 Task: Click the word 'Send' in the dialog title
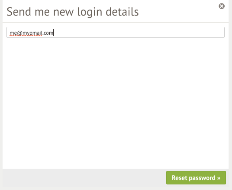point(19,12)
